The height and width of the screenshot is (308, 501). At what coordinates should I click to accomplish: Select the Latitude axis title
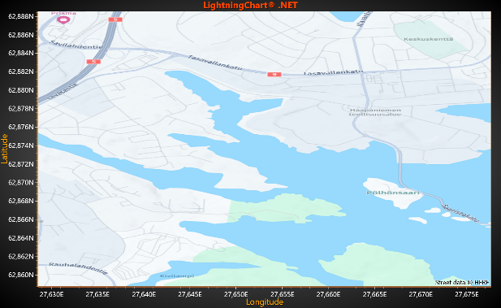[4, 149]
